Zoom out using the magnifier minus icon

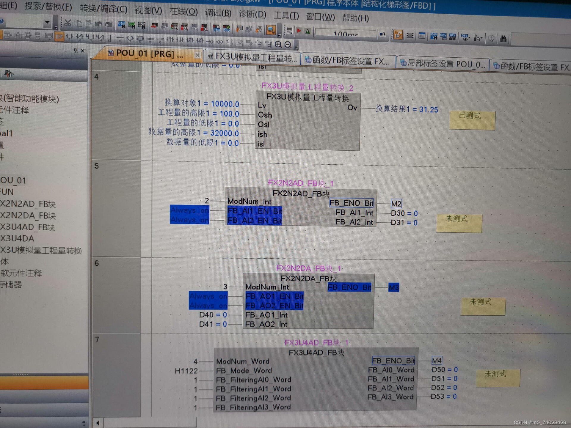pyautogui.click(x=288, y=45)
